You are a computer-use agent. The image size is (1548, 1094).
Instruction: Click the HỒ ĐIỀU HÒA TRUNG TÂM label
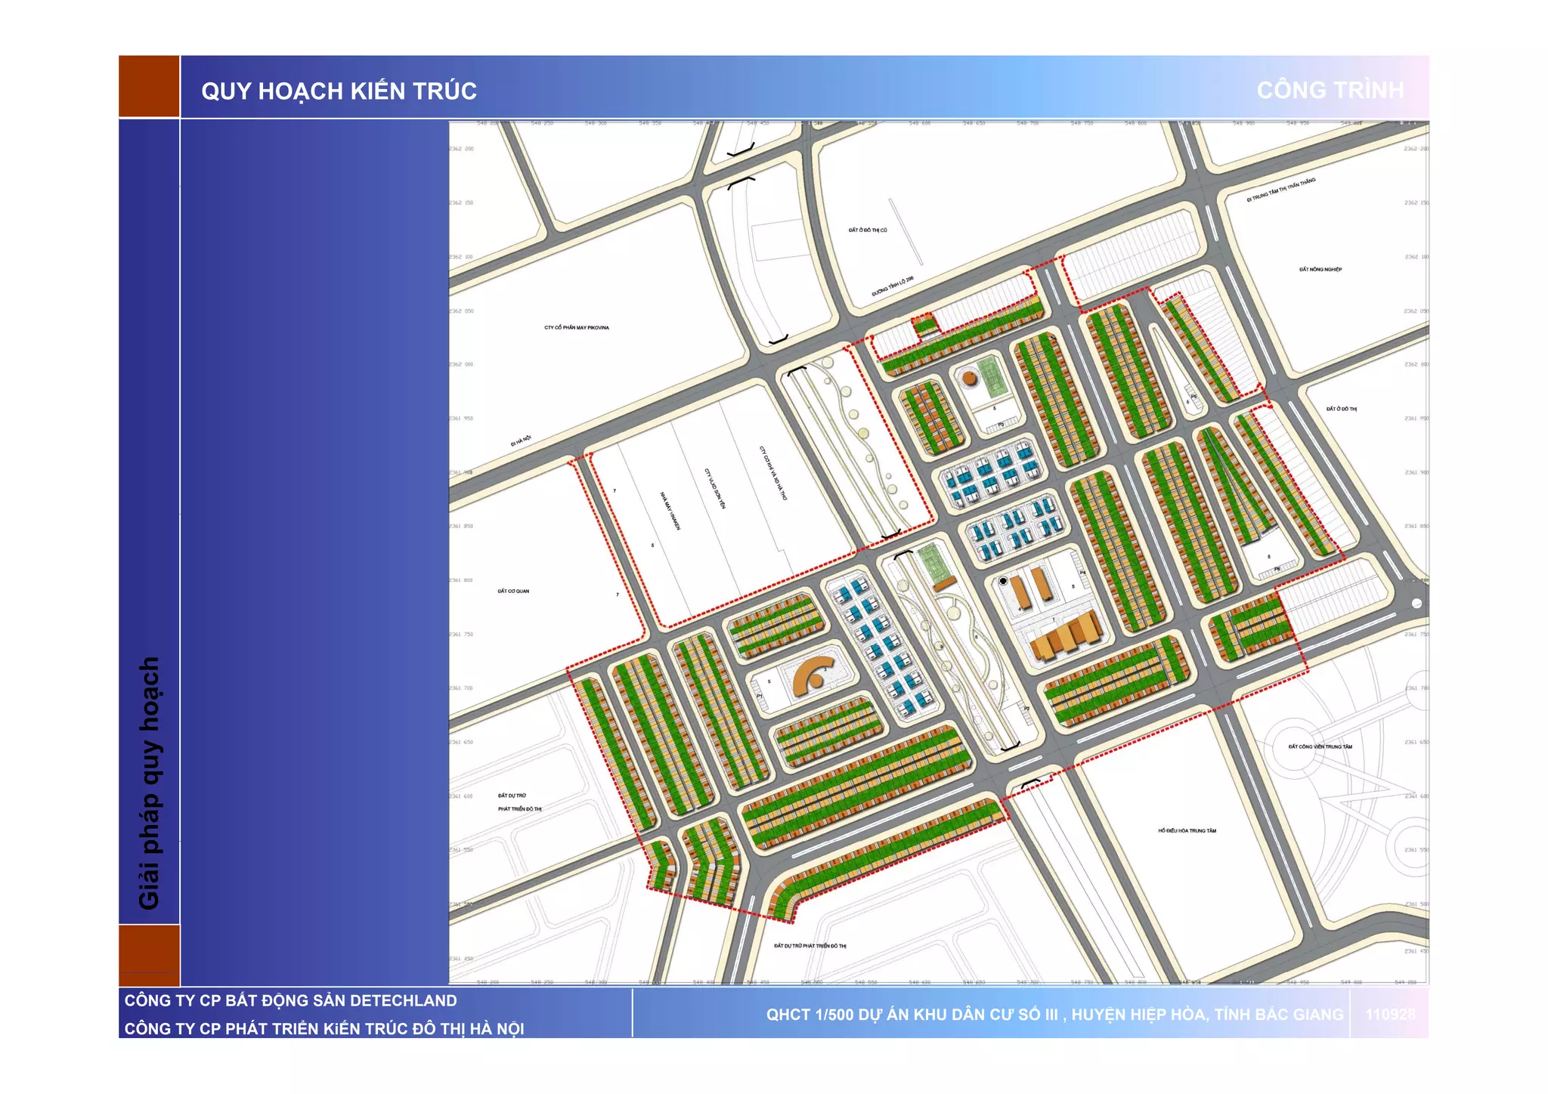click(1187, 831)
